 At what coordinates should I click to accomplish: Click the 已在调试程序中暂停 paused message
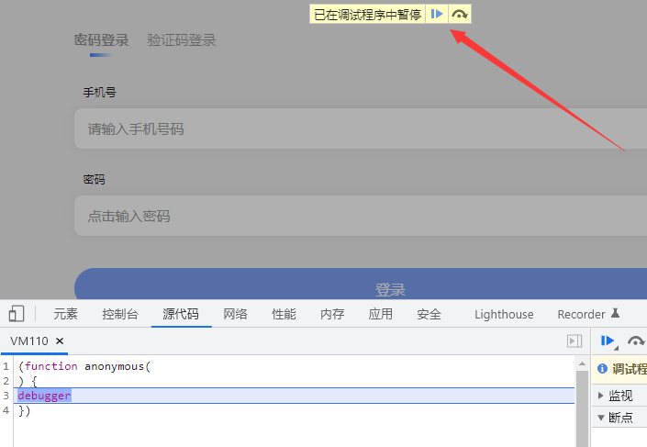(367, 15)
